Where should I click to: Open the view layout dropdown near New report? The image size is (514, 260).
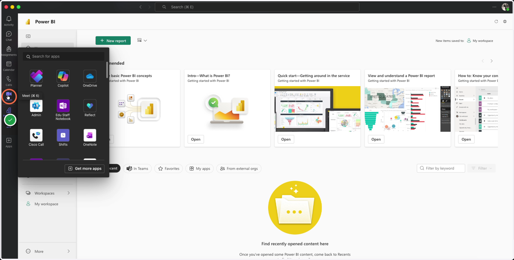[x=142, y=40]
